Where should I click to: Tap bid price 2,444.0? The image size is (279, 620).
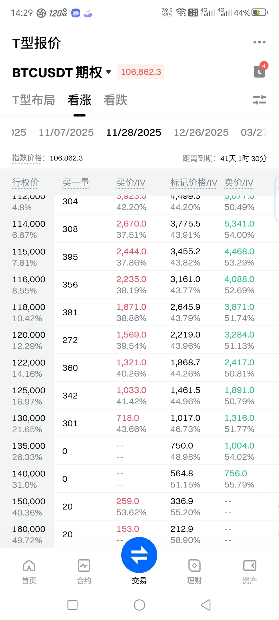[131, 251]
